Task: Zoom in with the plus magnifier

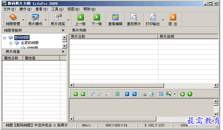Action: click(x=93, y=94)
